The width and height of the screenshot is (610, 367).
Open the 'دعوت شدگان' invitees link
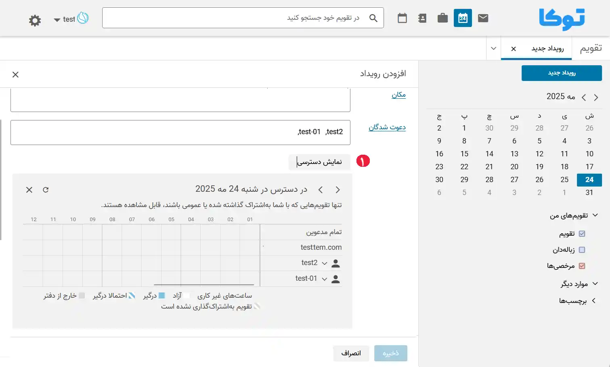coord(387,127)
